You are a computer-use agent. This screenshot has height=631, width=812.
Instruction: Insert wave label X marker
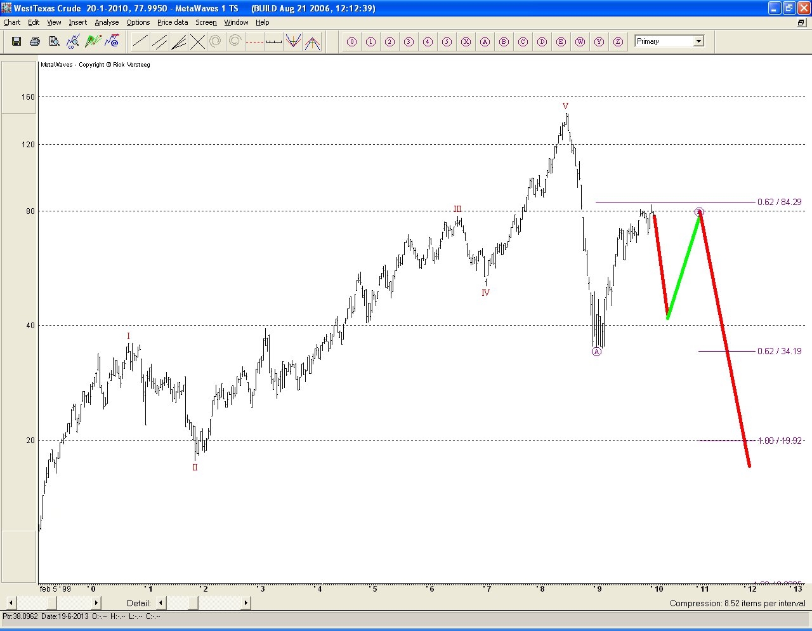(x=466, y=42)
